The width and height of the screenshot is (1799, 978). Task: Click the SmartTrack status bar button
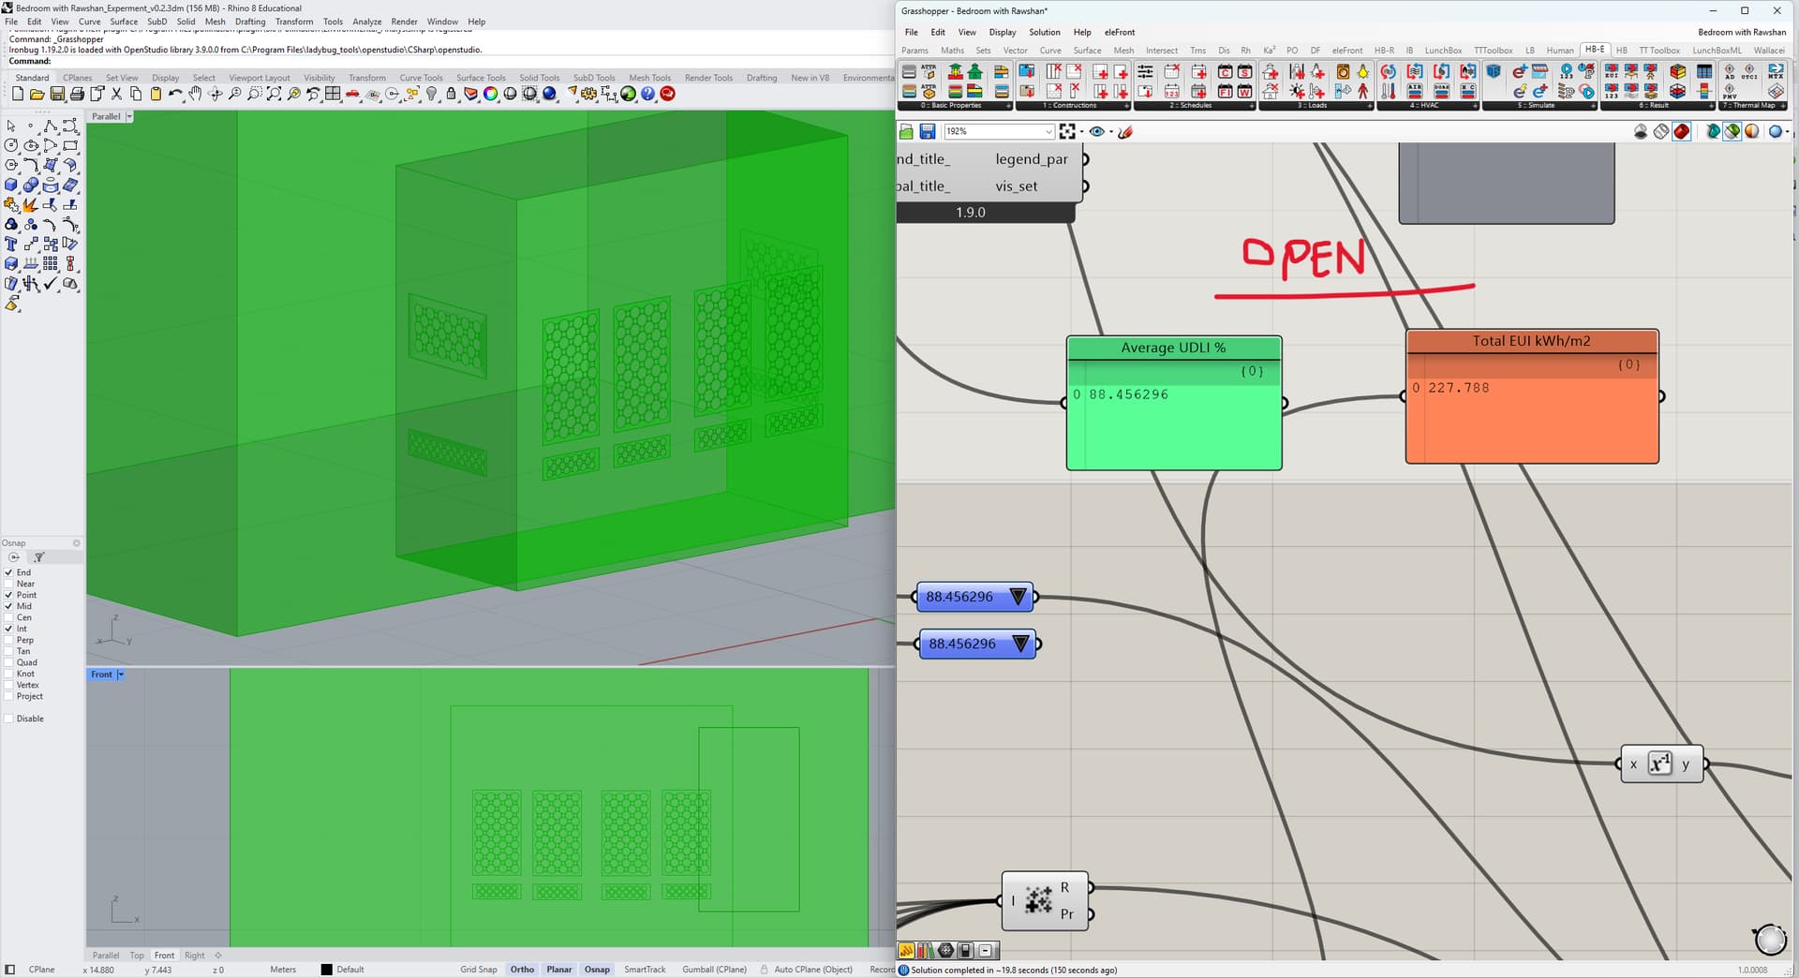click(645, 970)
